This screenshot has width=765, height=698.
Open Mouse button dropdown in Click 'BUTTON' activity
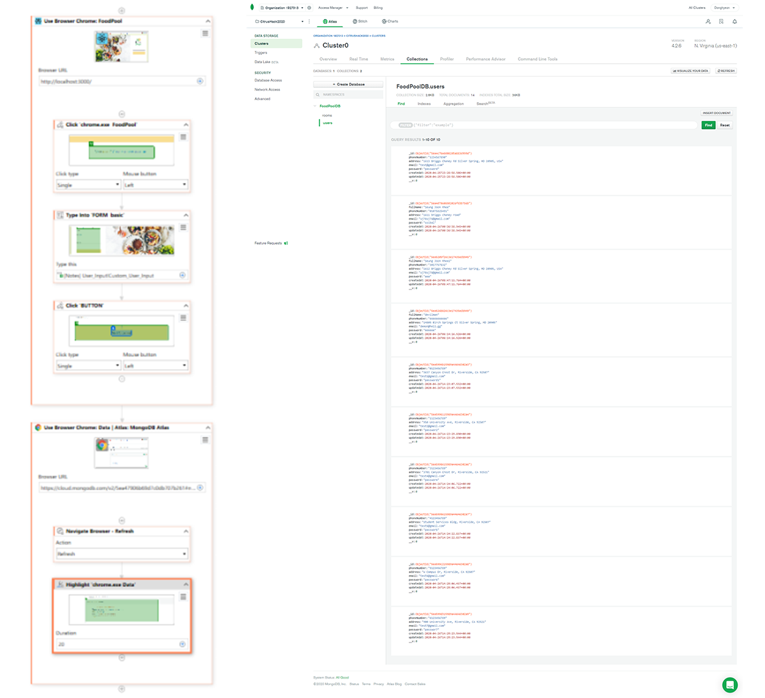(x=155, y=366)
